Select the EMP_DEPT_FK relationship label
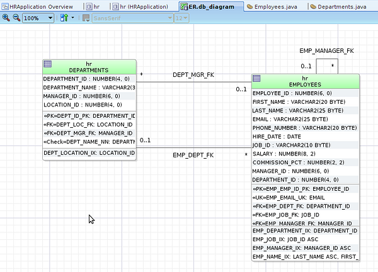 tap(193, 155)
